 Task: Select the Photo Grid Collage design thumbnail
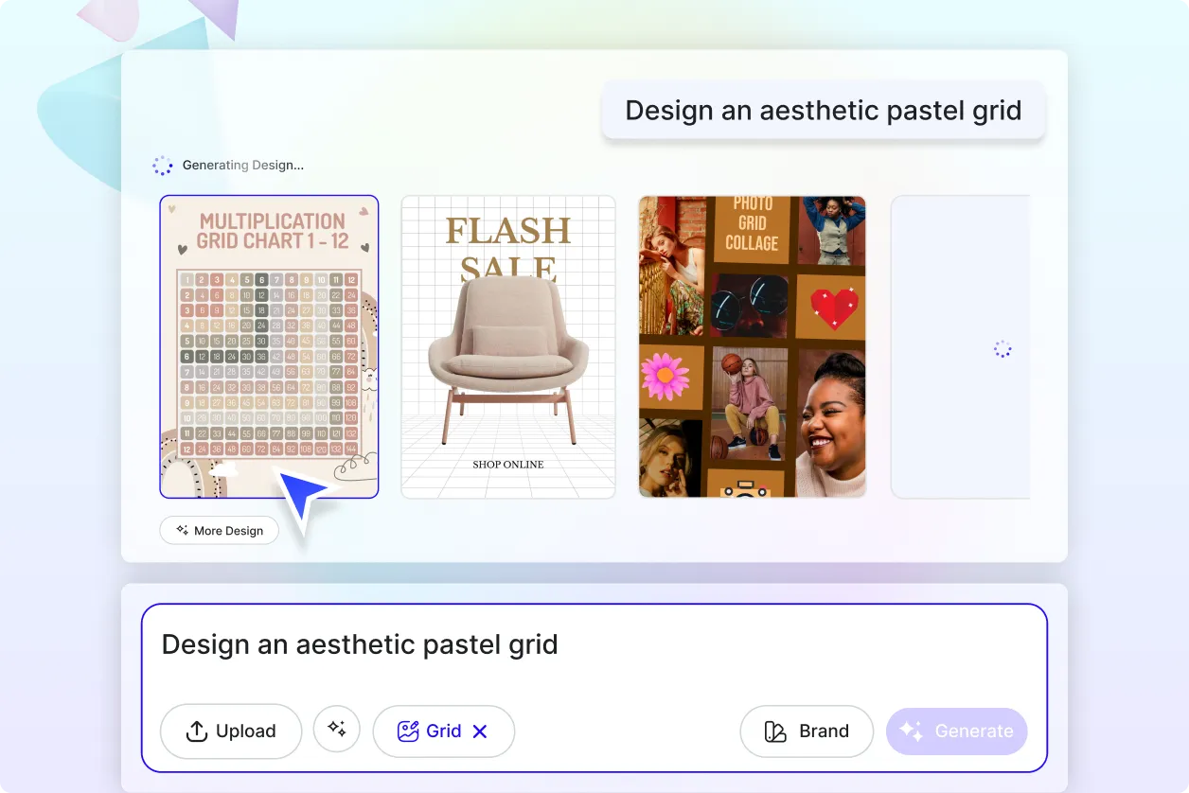pyautogui.click(x=753, y=346)
